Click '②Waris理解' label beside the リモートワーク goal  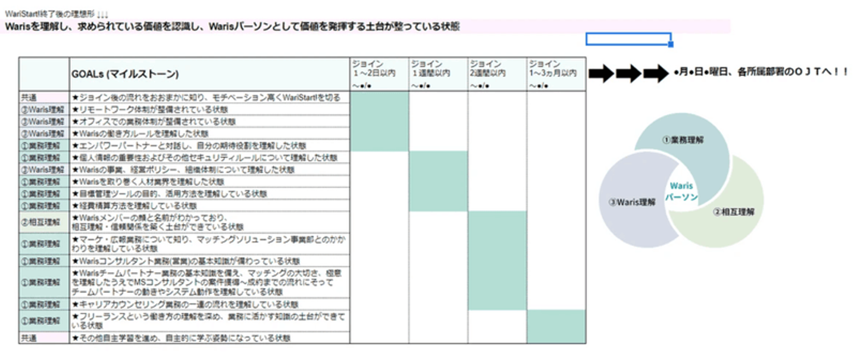click(44, 109)
